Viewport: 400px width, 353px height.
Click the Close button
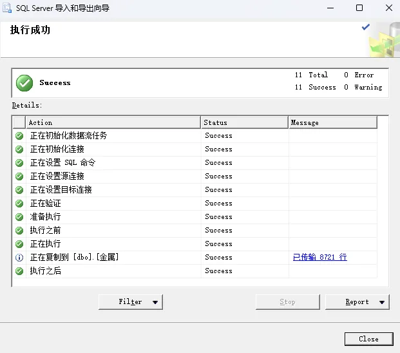tap(369, 339)
